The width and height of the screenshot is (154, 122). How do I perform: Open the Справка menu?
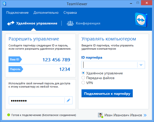click(x=70, y=13)
